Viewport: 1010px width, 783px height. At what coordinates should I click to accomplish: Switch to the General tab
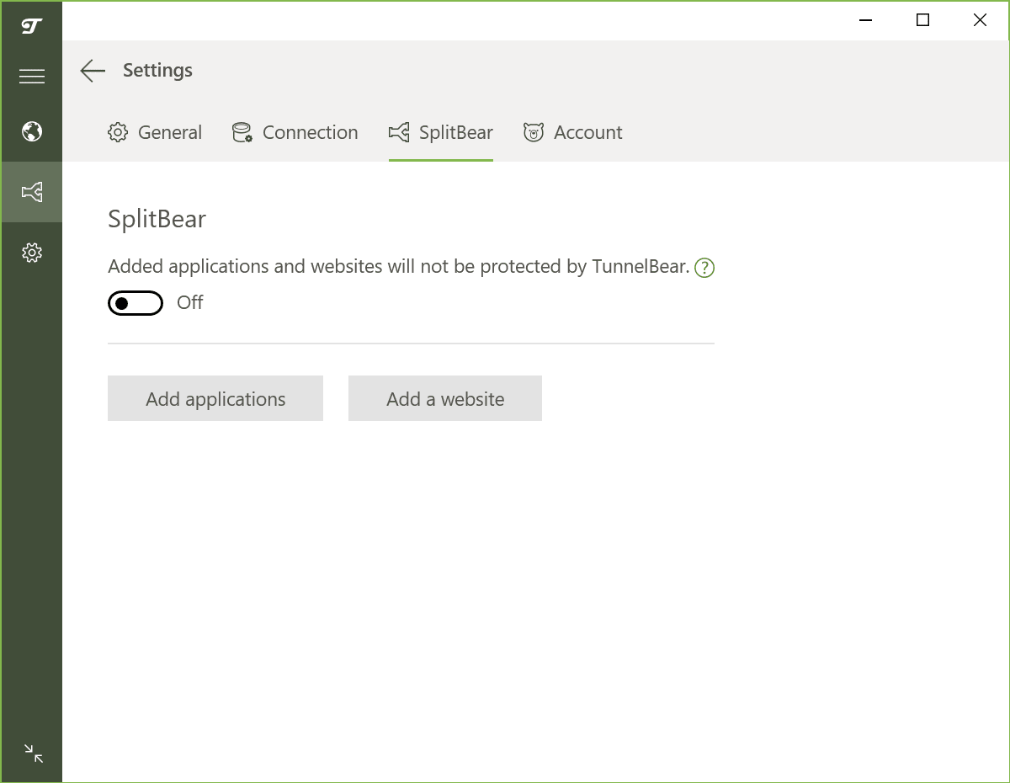point(156,132)
